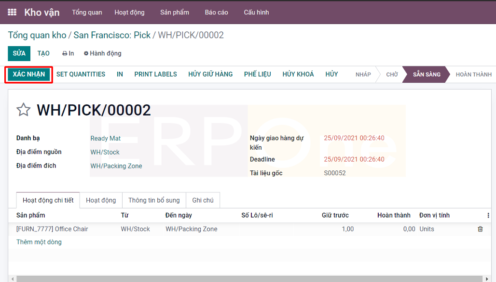Sort by the Đến ngày column header
Screen dimensions: 496x282
(x=179, y=215)
